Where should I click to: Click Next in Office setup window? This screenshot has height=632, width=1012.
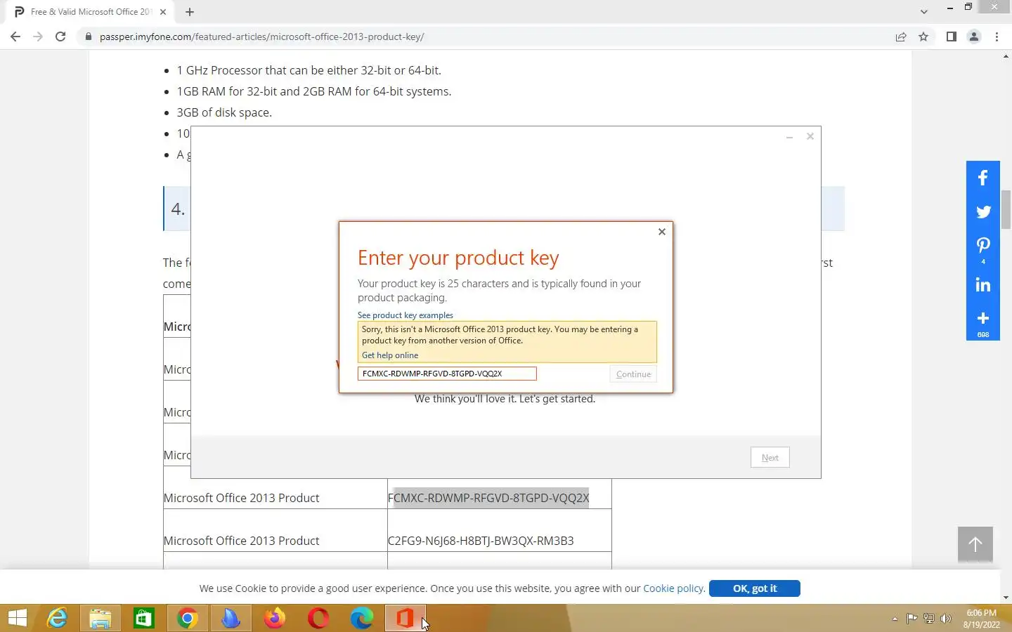pos(770,458)
